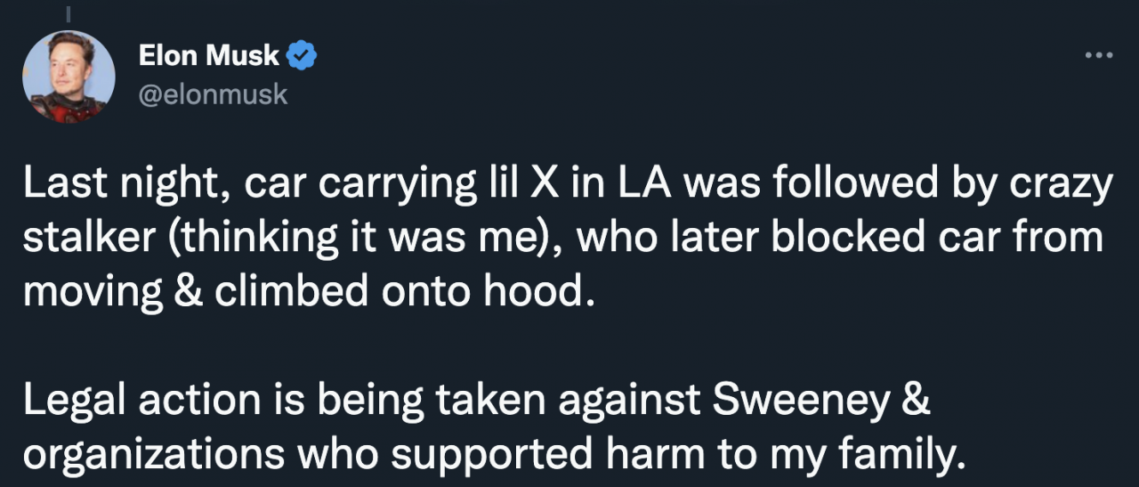The height and width of the screenshot is (487, 1139).
Task: Click the thread connector line above the avatar
Action: point(69,12)
